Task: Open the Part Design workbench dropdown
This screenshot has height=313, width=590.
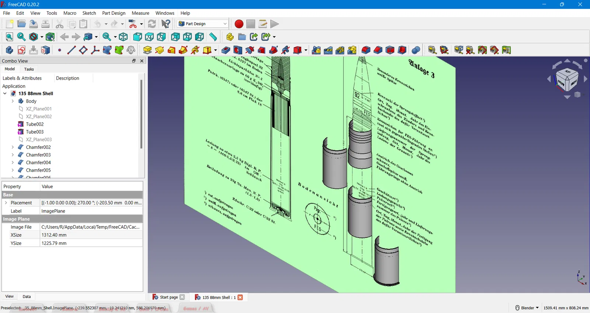Action: [x=203, y=24]
